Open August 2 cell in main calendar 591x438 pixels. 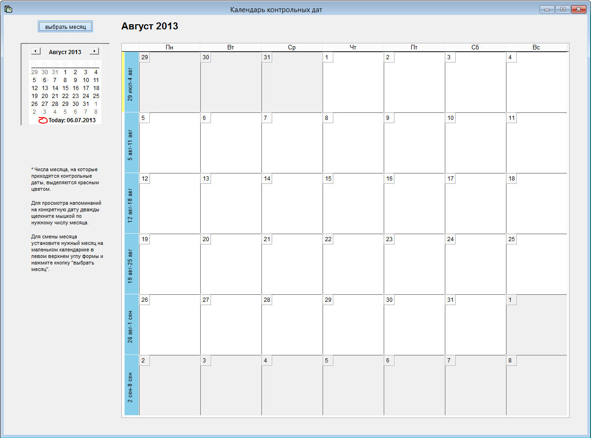point(414,82)
